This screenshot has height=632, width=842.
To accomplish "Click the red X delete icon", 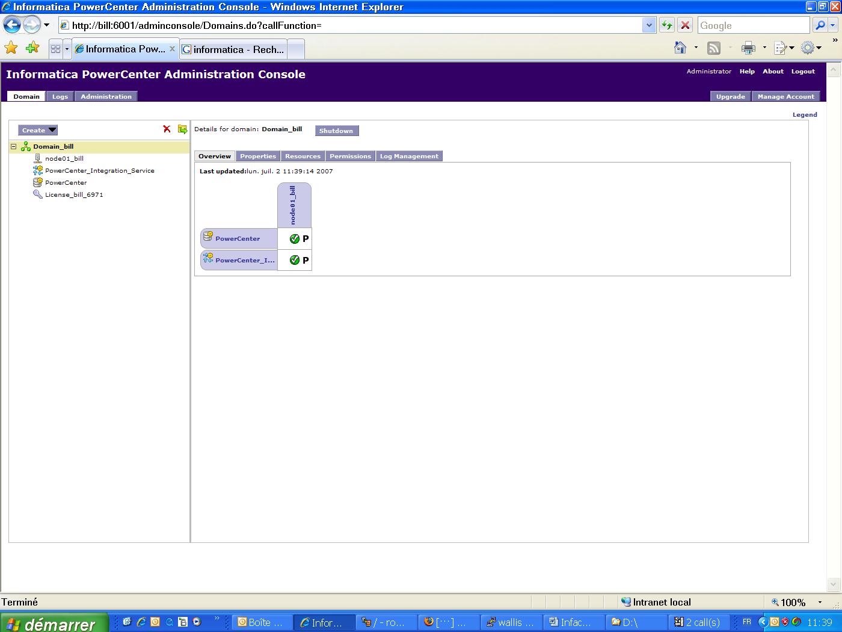I will click(x=167, y=129).
